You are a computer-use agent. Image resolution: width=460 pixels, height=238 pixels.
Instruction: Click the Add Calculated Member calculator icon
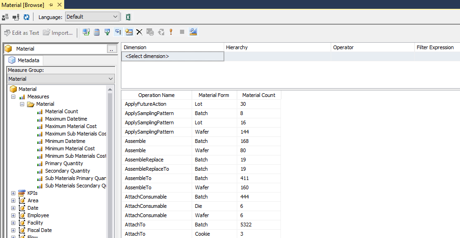pyautogui.click(x=97, y=32)
